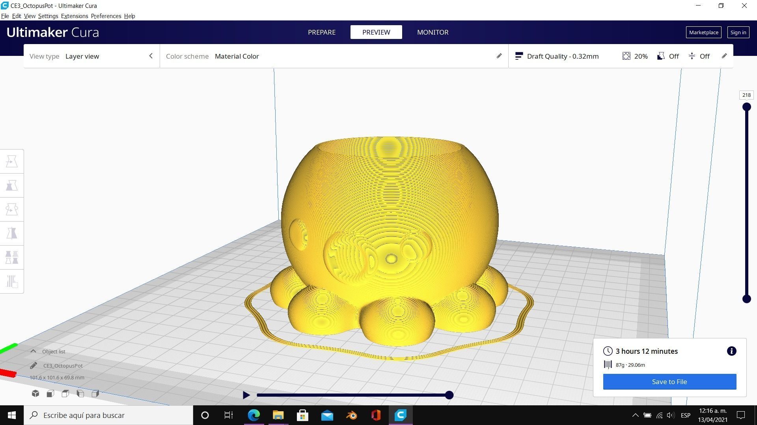Switch to left side view camera icon
Viewport: 757px width, 425px height.
click(80, 394)
